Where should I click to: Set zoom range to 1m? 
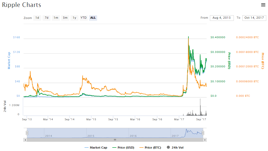coord(56,18)
